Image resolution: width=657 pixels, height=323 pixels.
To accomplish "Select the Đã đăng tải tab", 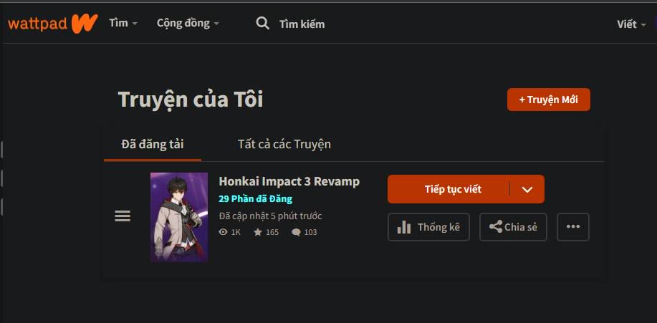I will (x=153, y=144).
